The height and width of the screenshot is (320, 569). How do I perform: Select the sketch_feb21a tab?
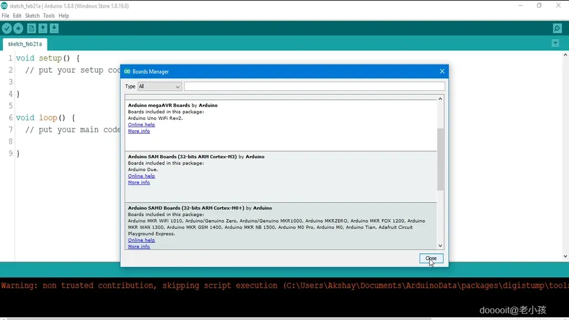click(x=24, y=44)
